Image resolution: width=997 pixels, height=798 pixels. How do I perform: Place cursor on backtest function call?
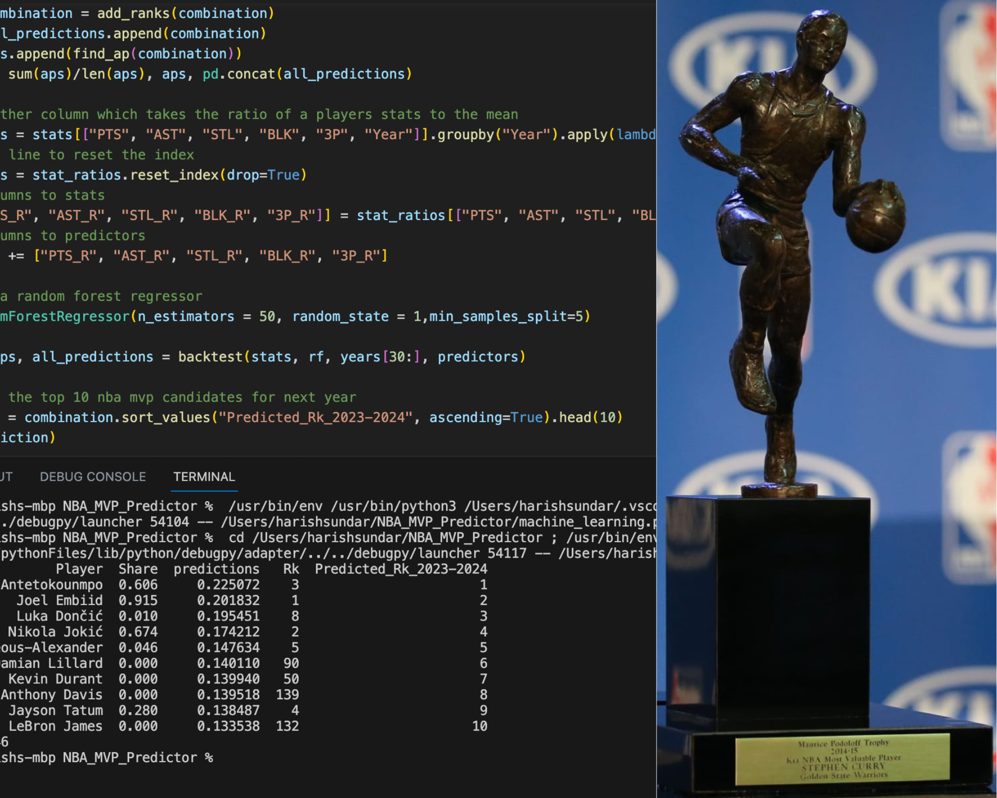point(210,357)
